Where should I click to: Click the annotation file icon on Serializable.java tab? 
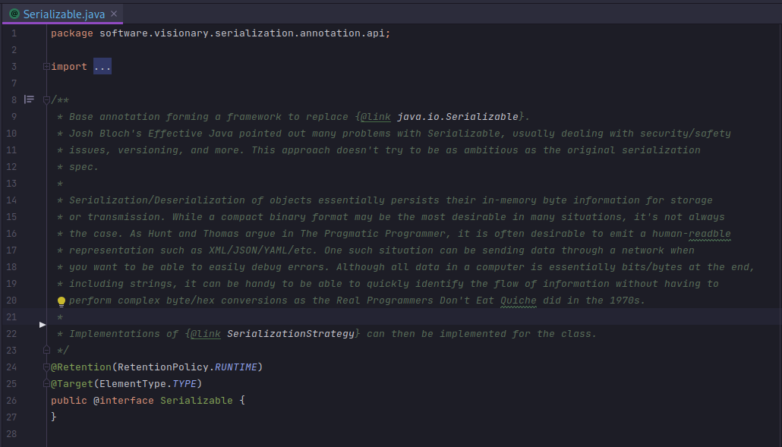click(14, 14)
